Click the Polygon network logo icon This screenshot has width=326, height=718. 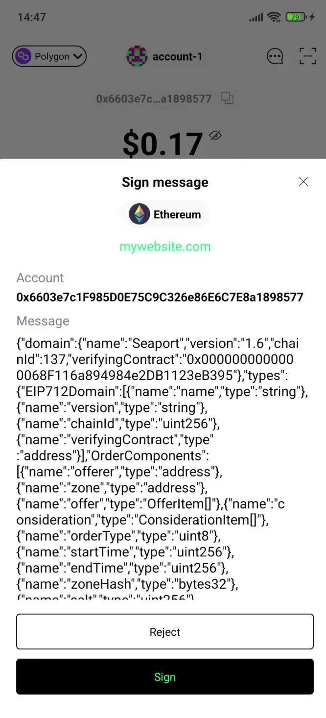pos(23,56)
